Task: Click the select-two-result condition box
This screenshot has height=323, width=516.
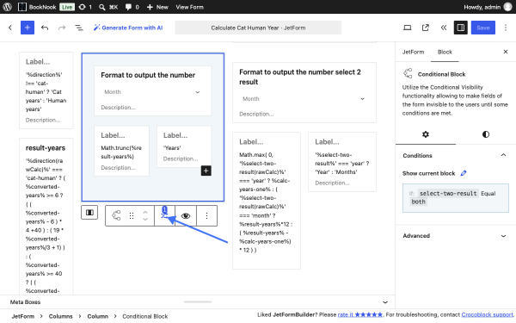Action: (456, 198)
